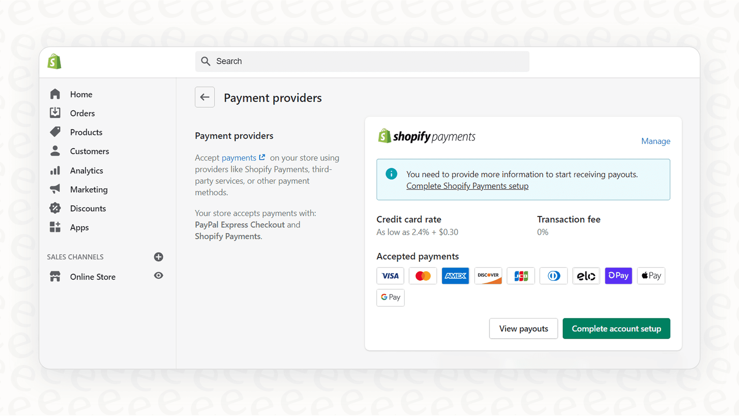Open Customers using its person icon

[x=55, y=151]
